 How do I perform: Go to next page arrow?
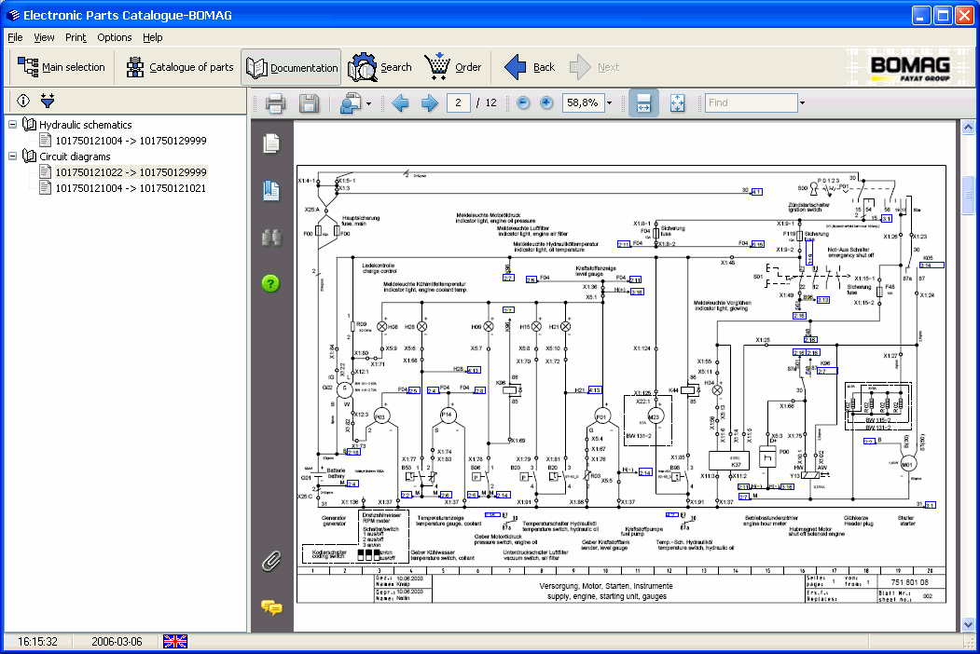click(x=429, y=103)
